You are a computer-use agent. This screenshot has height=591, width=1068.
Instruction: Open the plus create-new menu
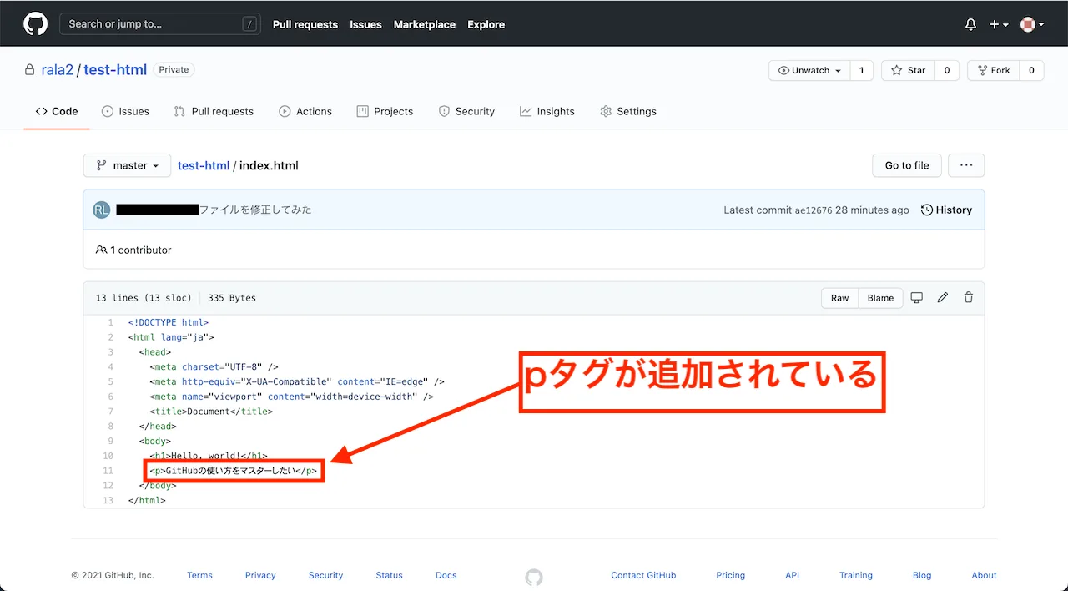click(x=999, y=25)
